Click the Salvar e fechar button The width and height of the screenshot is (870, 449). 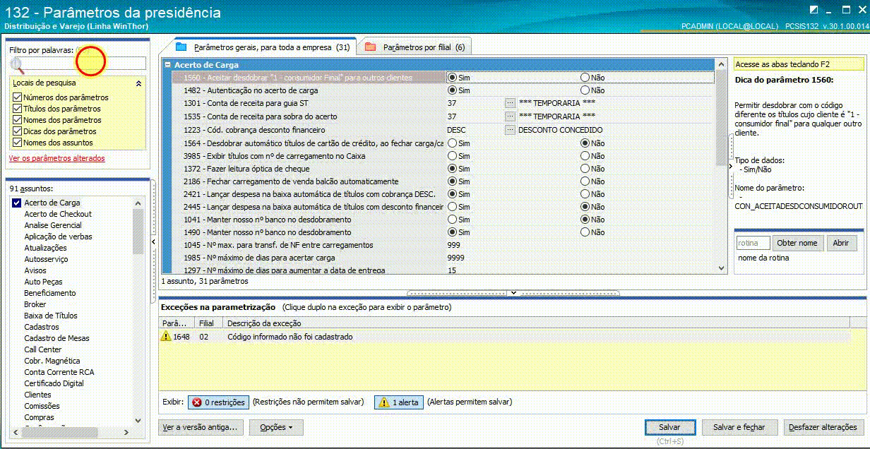click(740, 427)
